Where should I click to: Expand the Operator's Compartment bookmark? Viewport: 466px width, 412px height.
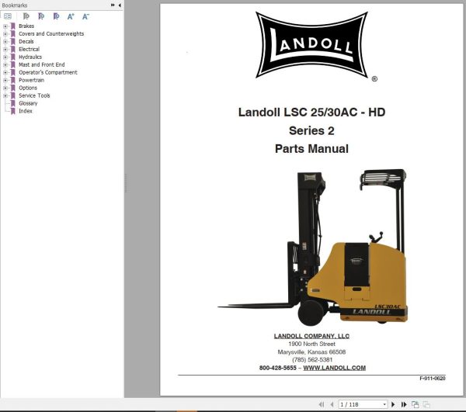[x=5, y=72]
